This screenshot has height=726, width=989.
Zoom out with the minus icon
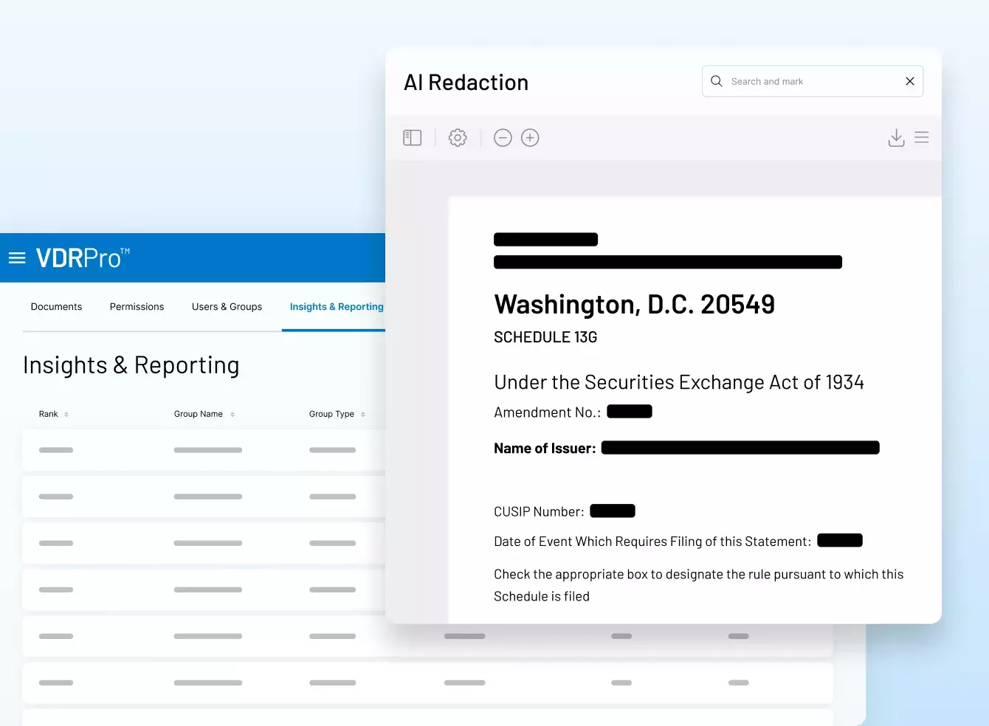(503, 138)
